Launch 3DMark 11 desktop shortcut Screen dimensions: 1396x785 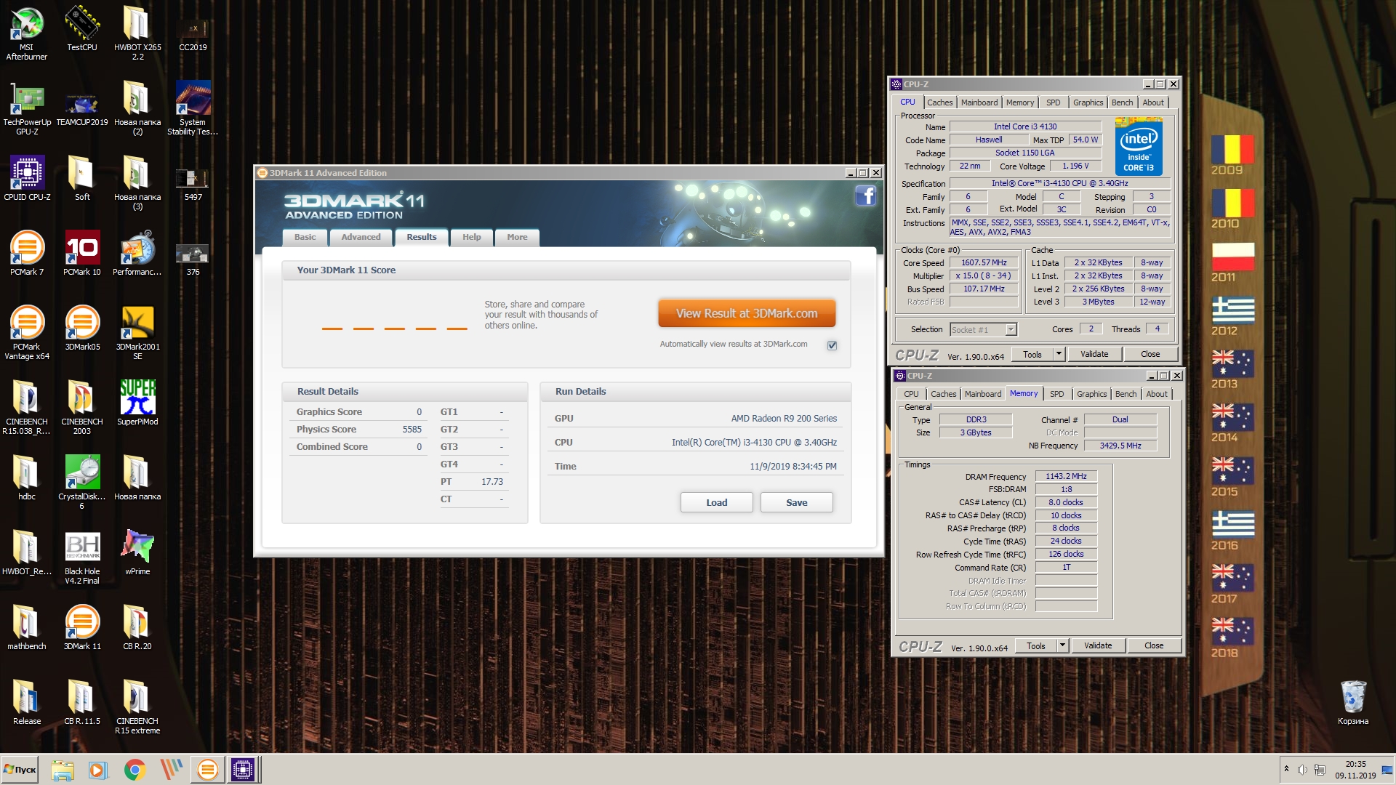[82, 627]
